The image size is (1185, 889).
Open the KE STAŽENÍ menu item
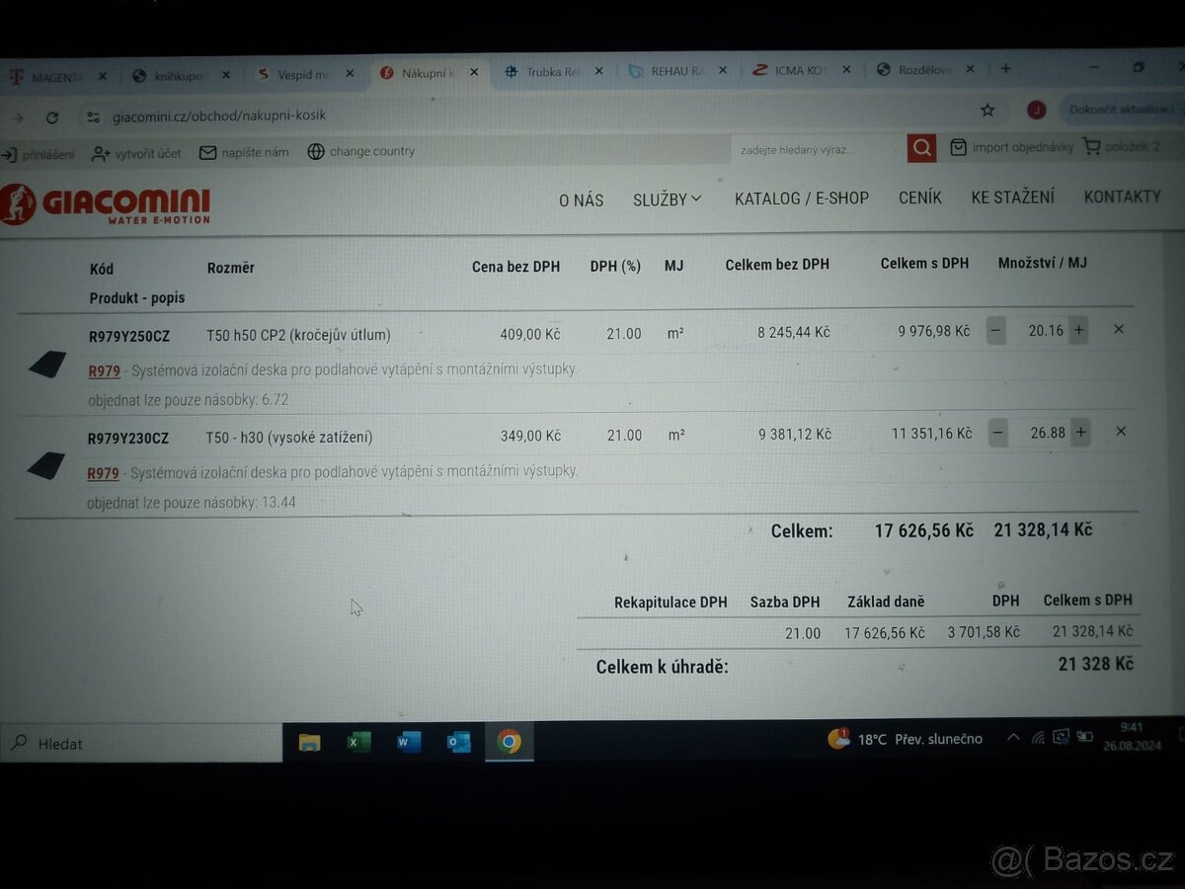(x=1013, y=197)
